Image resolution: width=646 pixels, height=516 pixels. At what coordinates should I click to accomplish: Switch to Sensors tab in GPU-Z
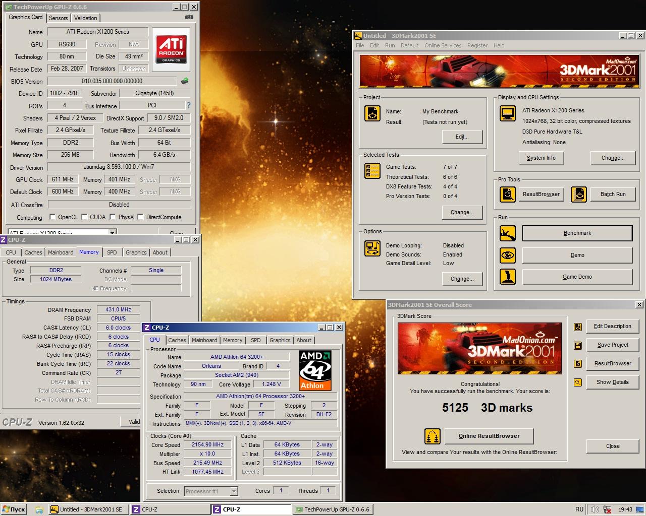59,18
